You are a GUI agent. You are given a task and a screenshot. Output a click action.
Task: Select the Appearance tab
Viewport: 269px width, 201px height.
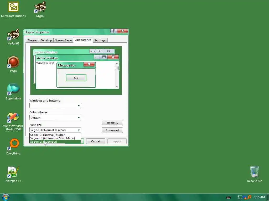tap(83, 40)
